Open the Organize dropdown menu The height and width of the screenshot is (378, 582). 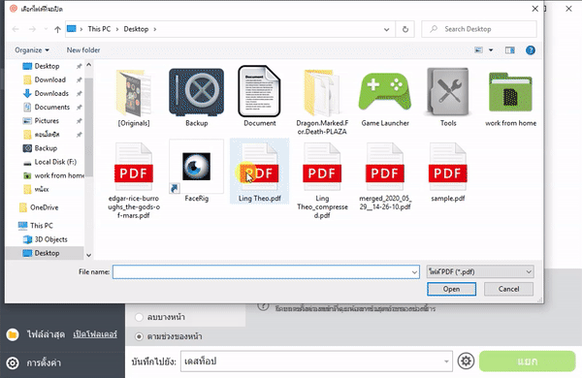32,50
